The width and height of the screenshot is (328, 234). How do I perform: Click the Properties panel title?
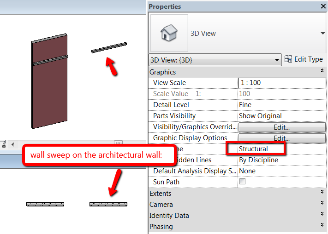(165, 6)
